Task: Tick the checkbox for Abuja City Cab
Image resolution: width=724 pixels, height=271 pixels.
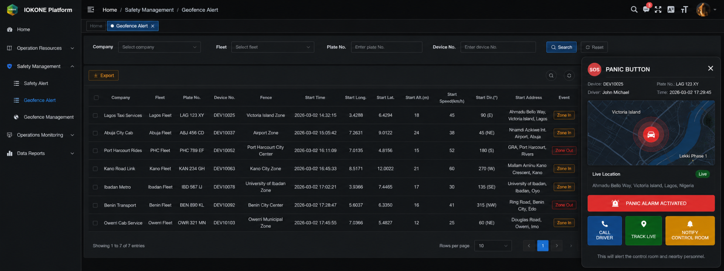Action: point(95,133)
